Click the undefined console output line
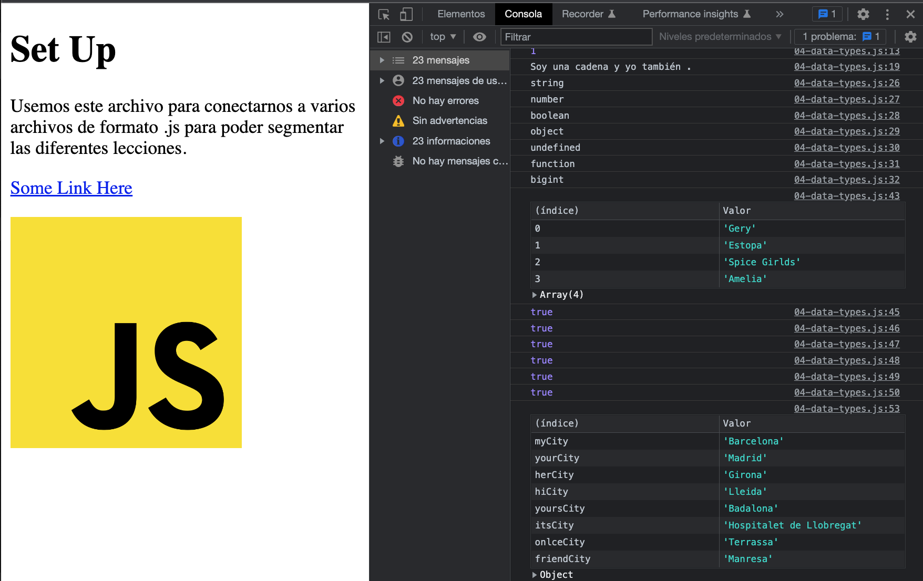Screen dimensions: 923x581 (x=555, y=148)
